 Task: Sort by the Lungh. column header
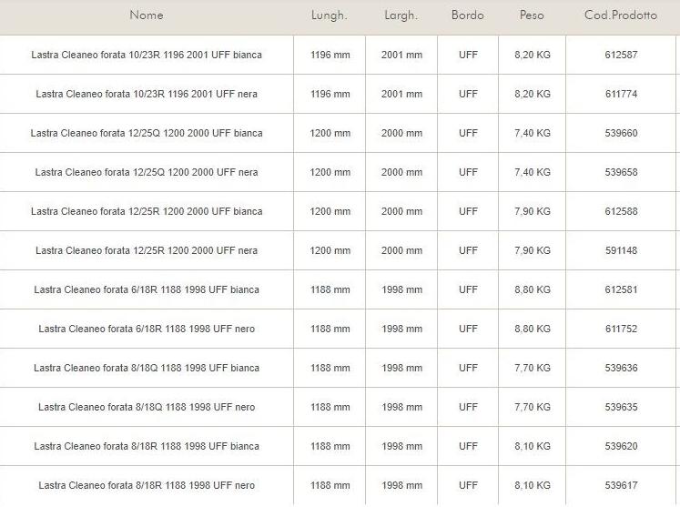click(x=330, y=15)
